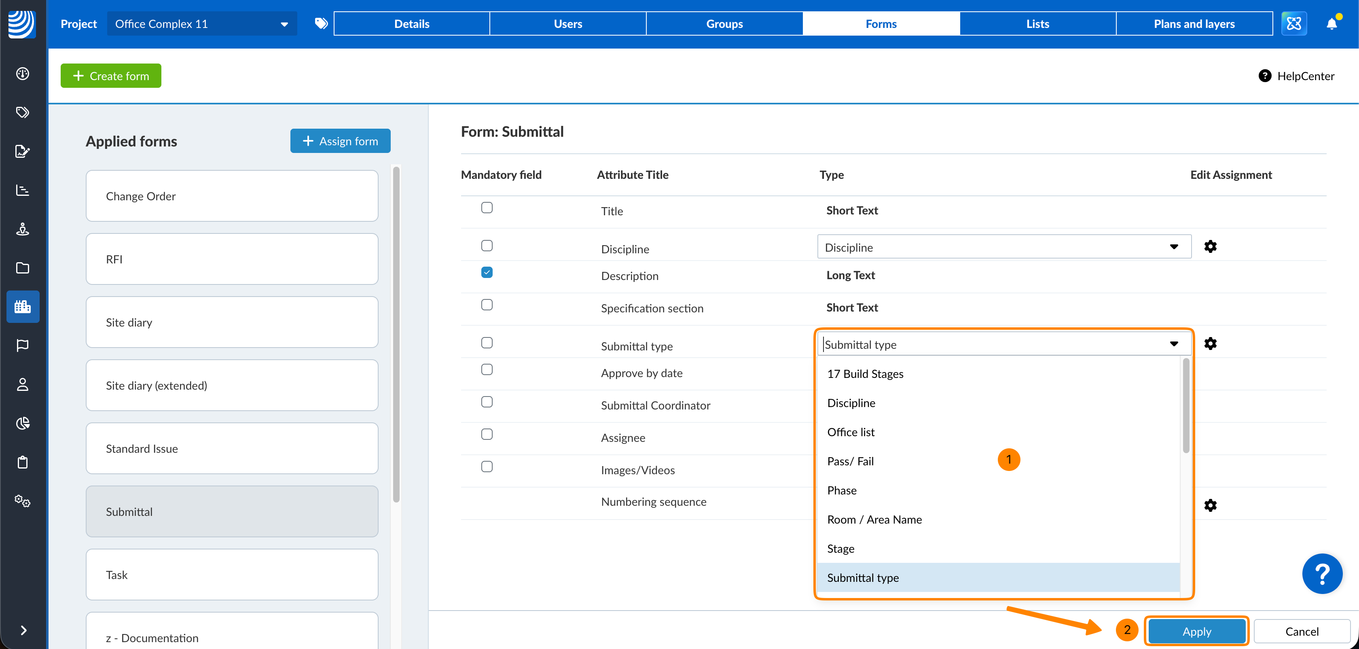Screen dimensions: 1359x649
Task: Click the Assign form button
Action: click(x=340, y=141)
